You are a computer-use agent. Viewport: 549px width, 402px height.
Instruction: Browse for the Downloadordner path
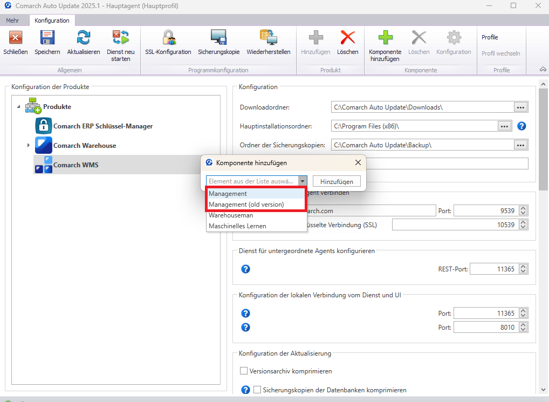520,107
